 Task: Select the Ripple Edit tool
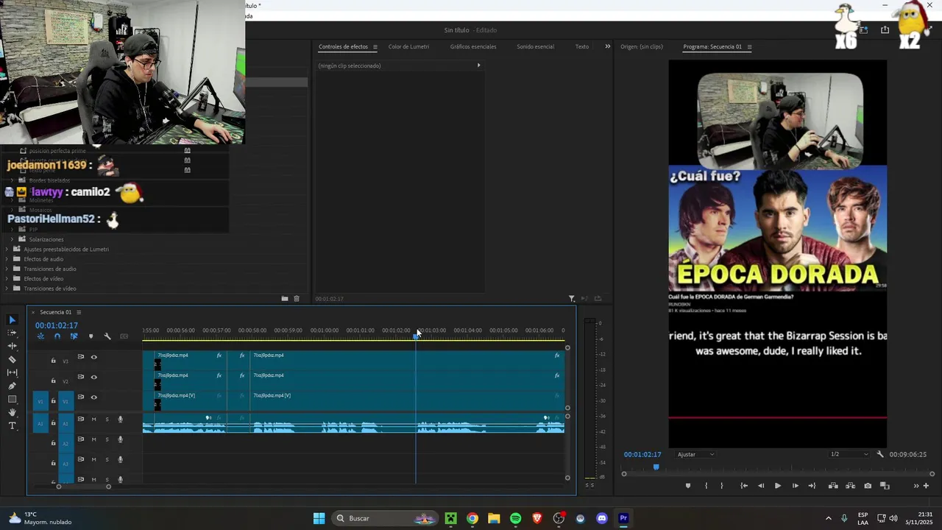[12, 346]
